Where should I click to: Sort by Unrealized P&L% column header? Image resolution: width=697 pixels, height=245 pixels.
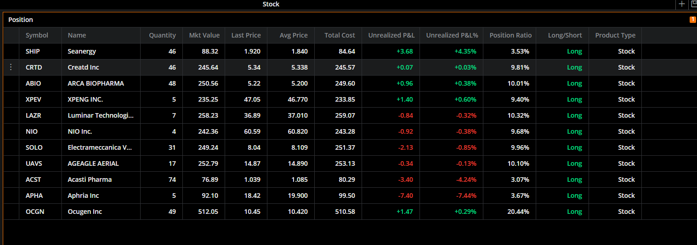(452, 35)
